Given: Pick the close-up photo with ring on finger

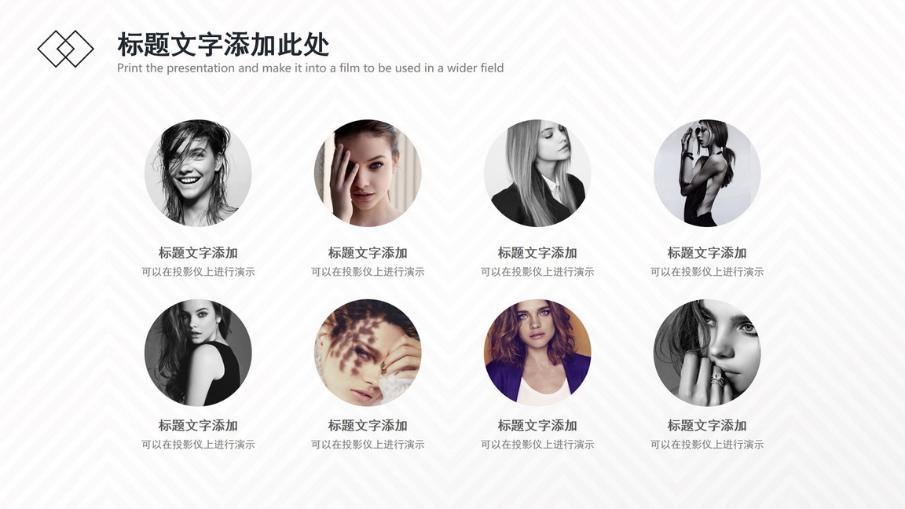Looking at the screenshot, I should point(707,353).
